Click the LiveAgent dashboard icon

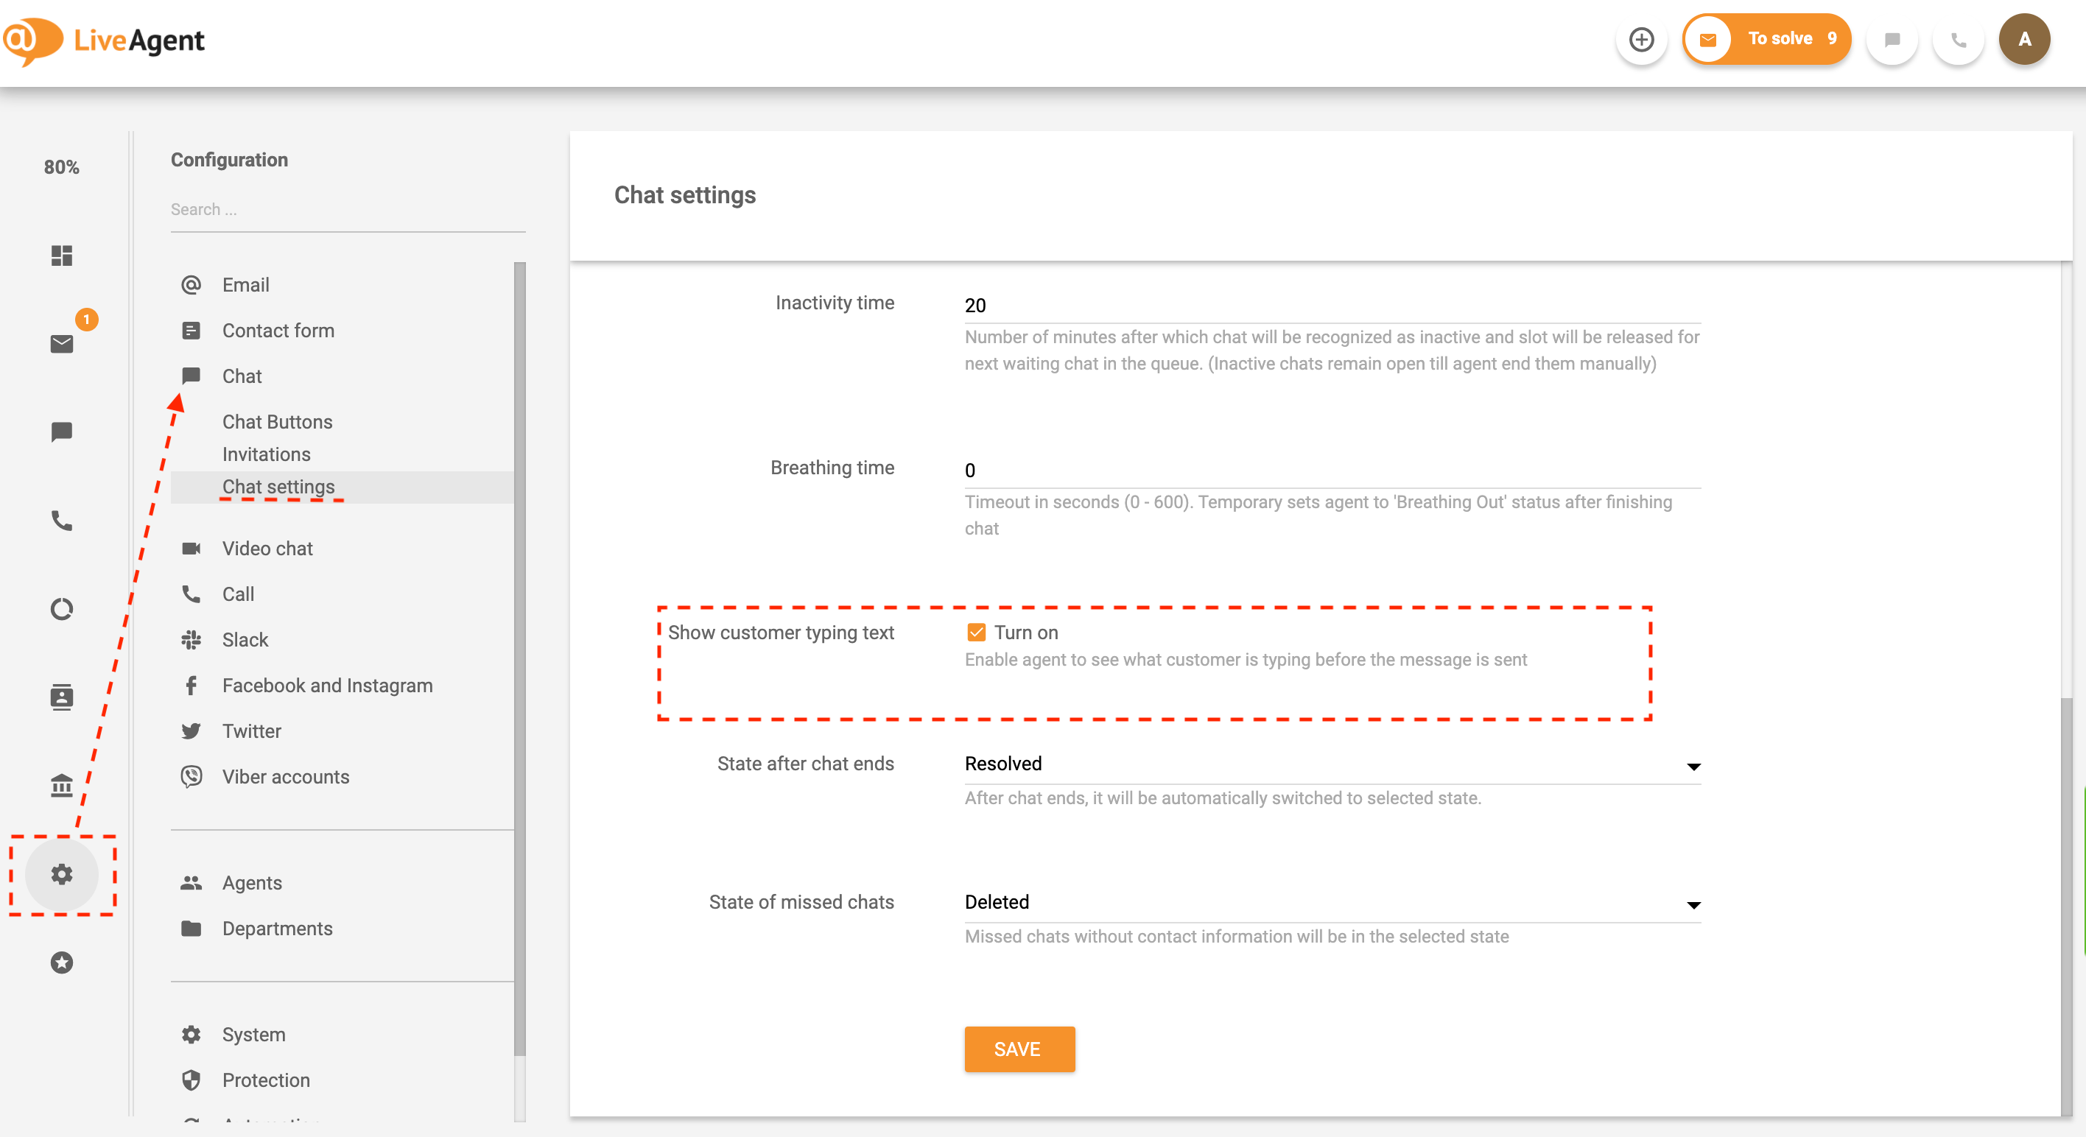[62, 255]
